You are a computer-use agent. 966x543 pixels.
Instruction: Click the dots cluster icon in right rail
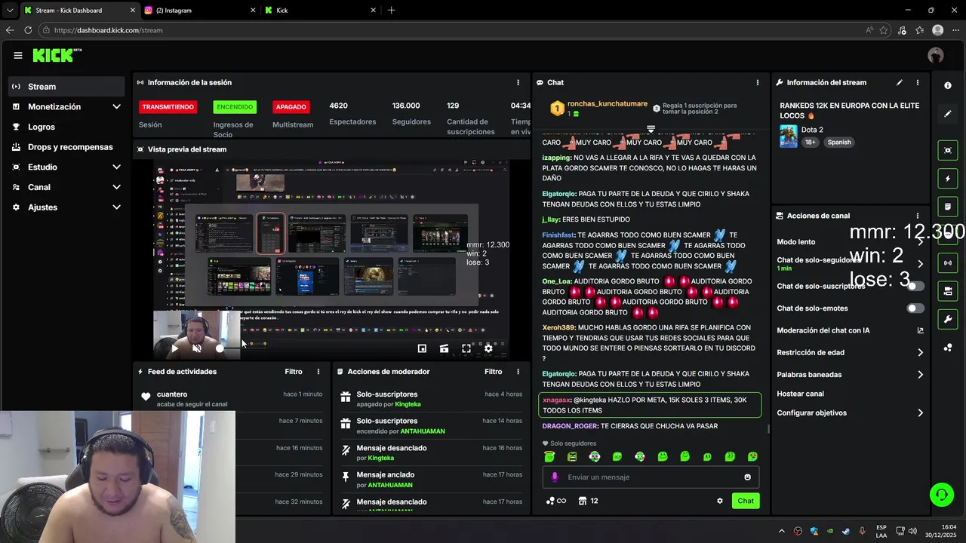(x=948, y=347)
